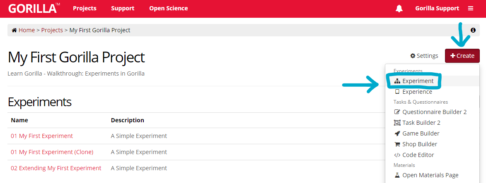
Task: Click the Code Editor brackets icon
Action: pyautogui.click(x=397, y=155)
